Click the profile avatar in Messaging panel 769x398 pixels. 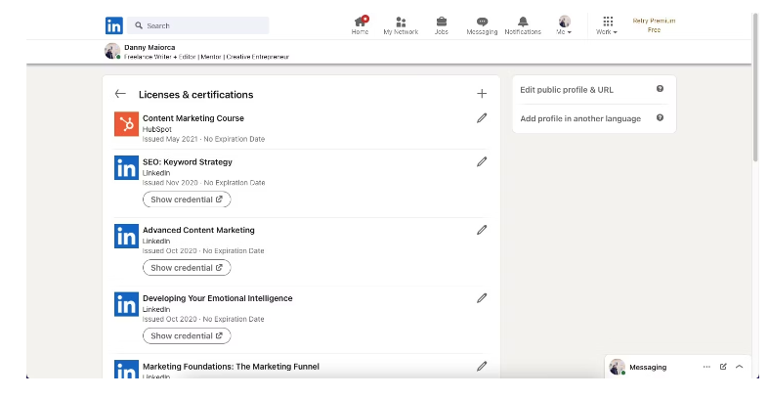point(617,367)
